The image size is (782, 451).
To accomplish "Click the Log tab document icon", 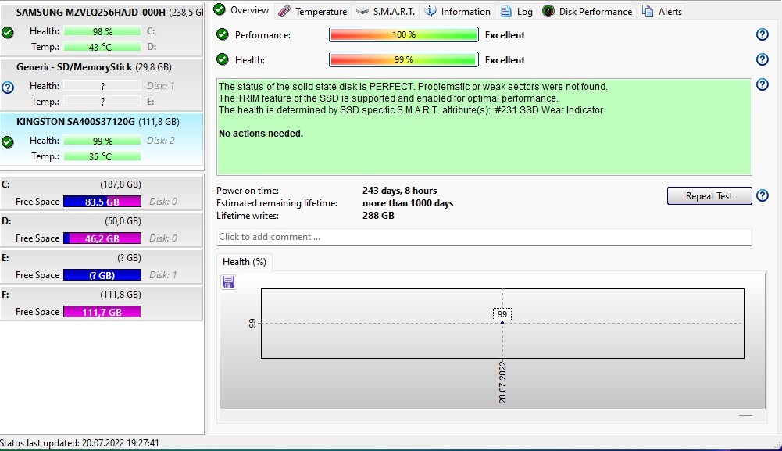I will [x=505, y=11].
